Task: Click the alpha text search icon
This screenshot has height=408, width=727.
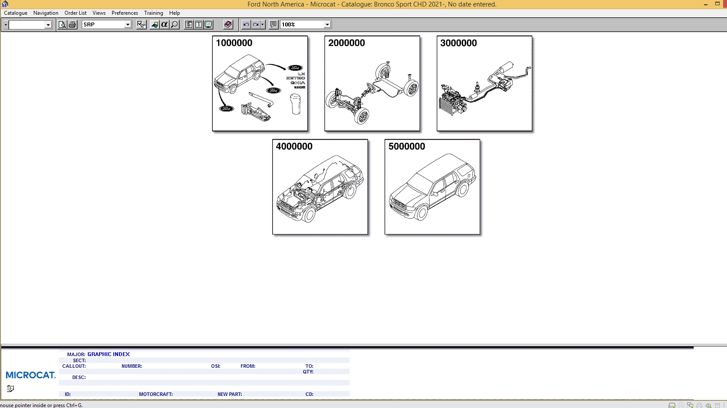Action: [x=164, y=25]
